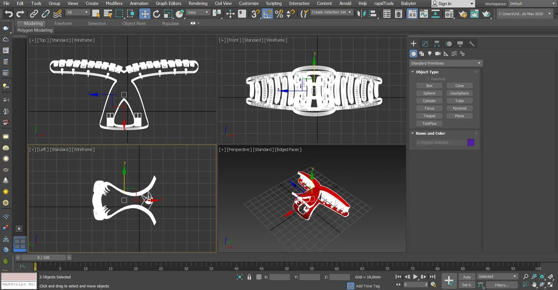The width and height of the screenshot is (558, 290).
Task: Switch to the Modify panel tab
Action: pos(425,44)
